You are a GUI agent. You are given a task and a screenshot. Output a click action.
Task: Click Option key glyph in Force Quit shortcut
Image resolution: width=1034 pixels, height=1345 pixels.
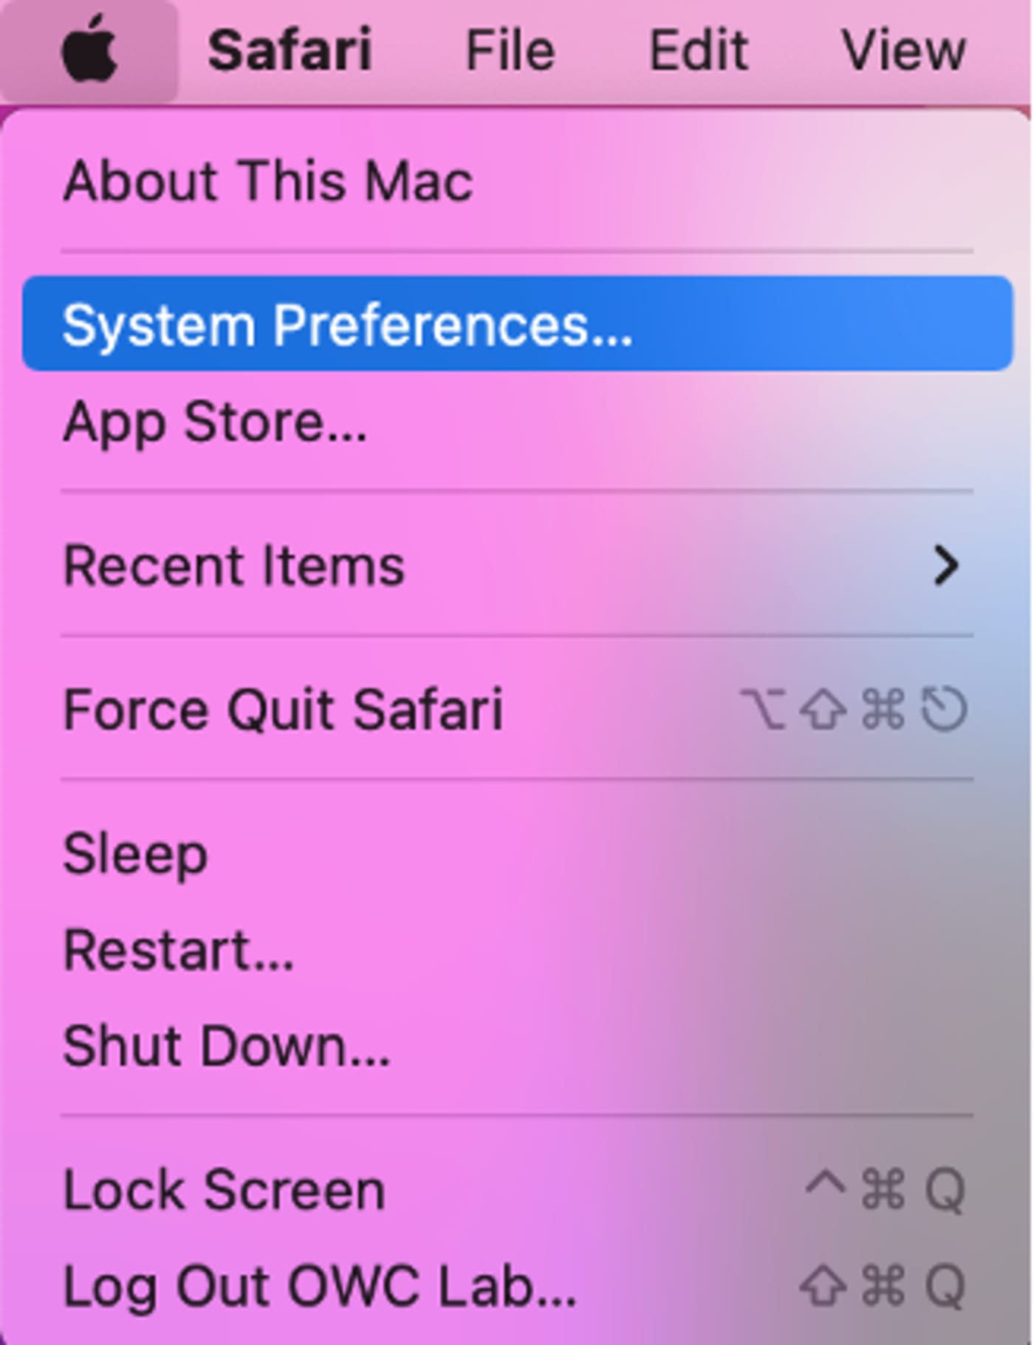[x=762, y=710]
